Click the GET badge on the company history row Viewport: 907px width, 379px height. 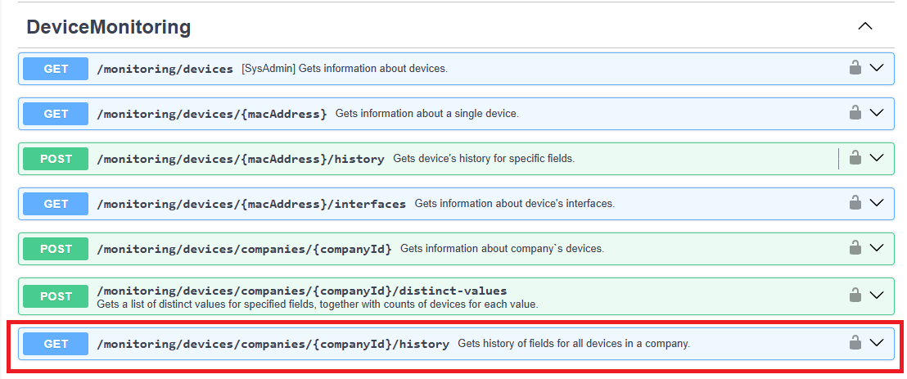pyautogui.click(x=56, y=344)
